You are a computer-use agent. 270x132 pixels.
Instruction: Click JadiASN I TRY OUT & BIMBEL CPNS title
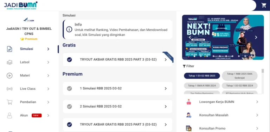[x=29, y=31]
